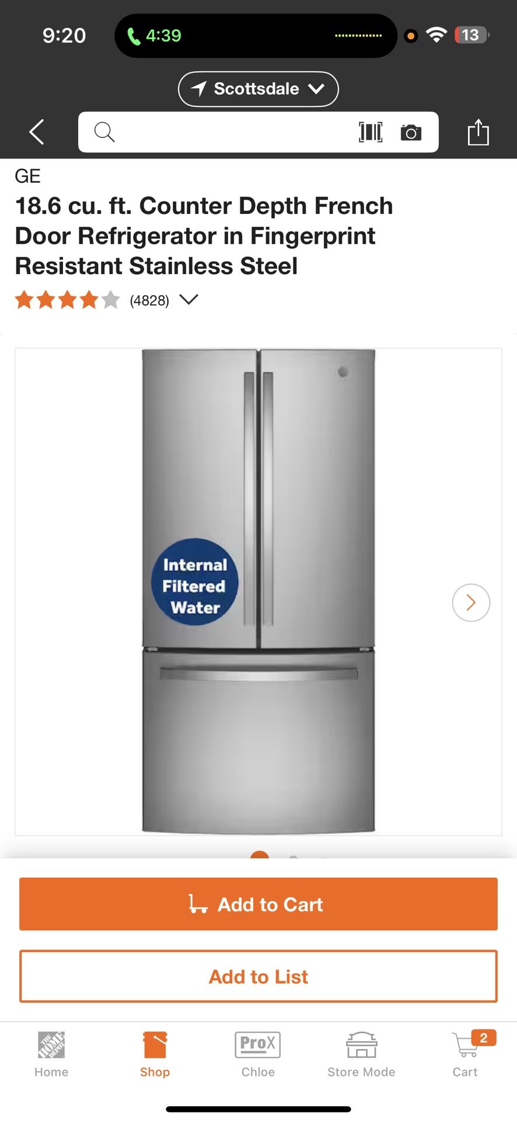Tap the back arrow icon

point(37,131)
